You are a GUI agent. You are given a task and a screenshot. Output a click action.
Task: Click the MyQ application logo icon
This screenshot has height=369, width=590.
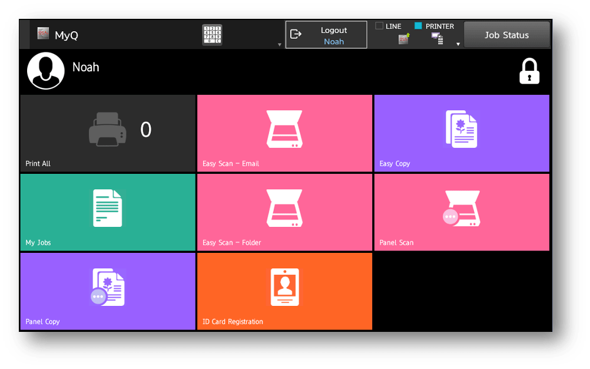tap(43, 33)
